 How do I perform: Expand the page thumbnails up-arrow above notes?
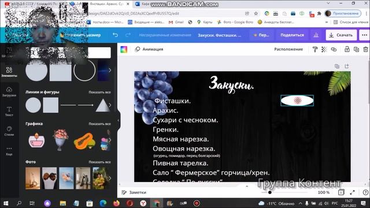(x=247, y=186)
